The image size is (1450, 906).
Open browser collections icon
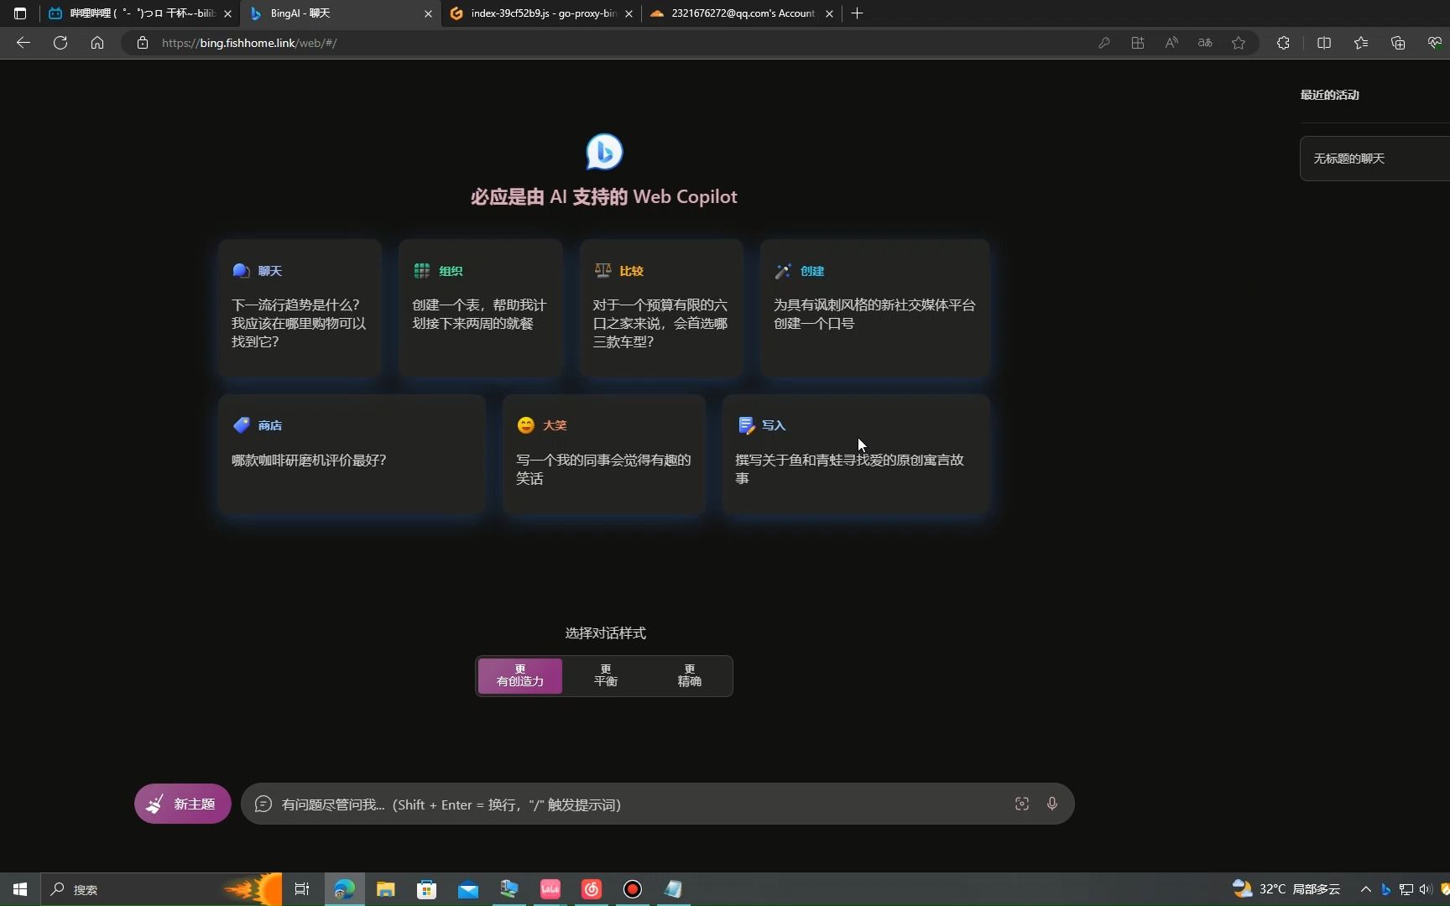click(1398, 43)
